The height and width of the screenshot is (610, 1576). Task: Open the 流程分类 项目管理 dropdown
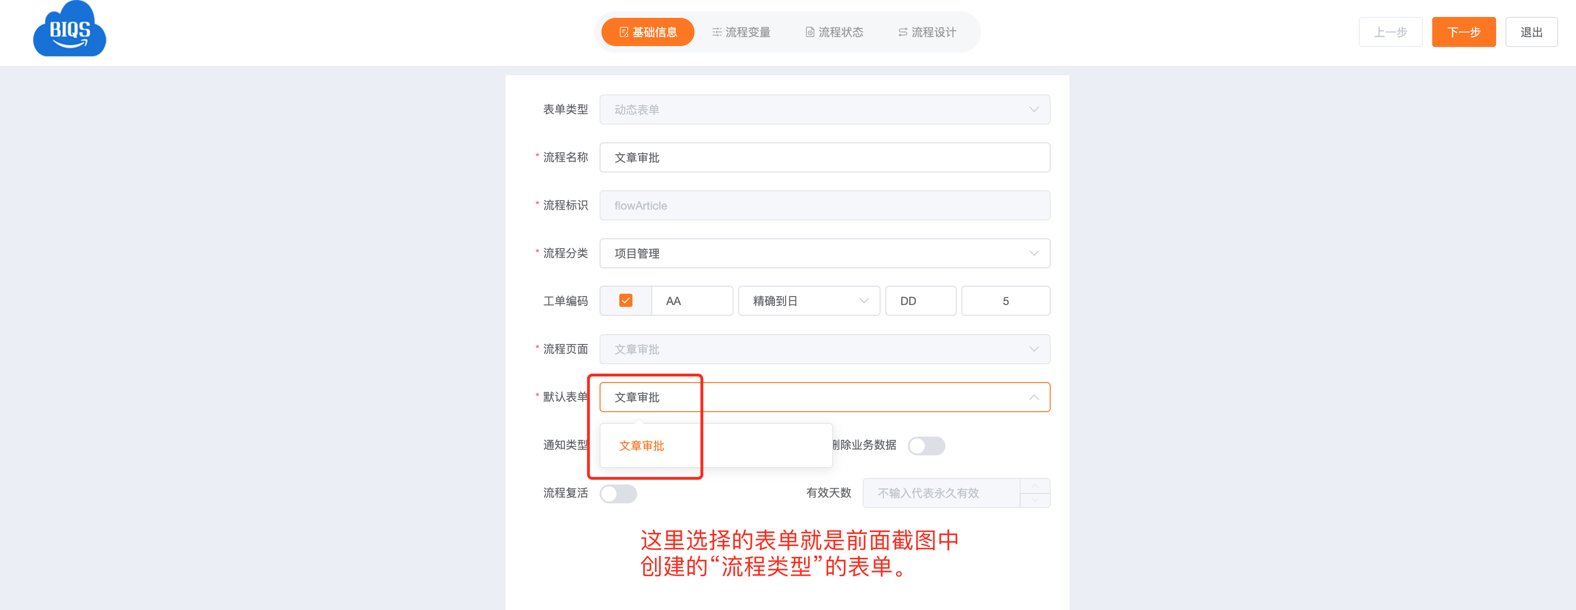(x=824, y=253)
